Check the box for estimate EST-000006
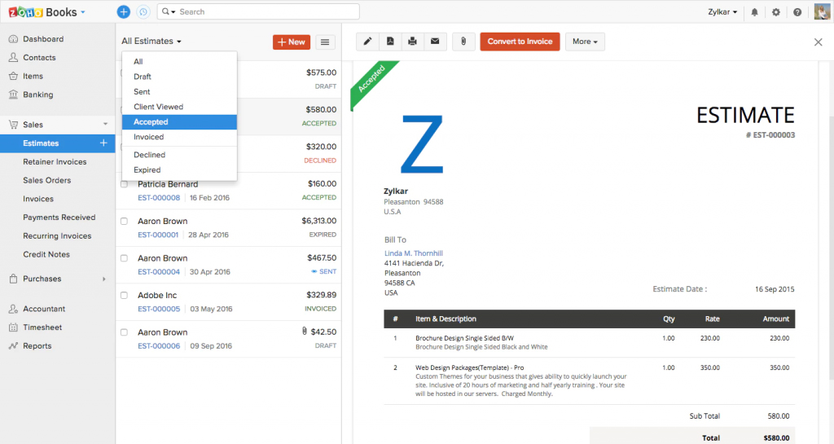 [124, 332]
